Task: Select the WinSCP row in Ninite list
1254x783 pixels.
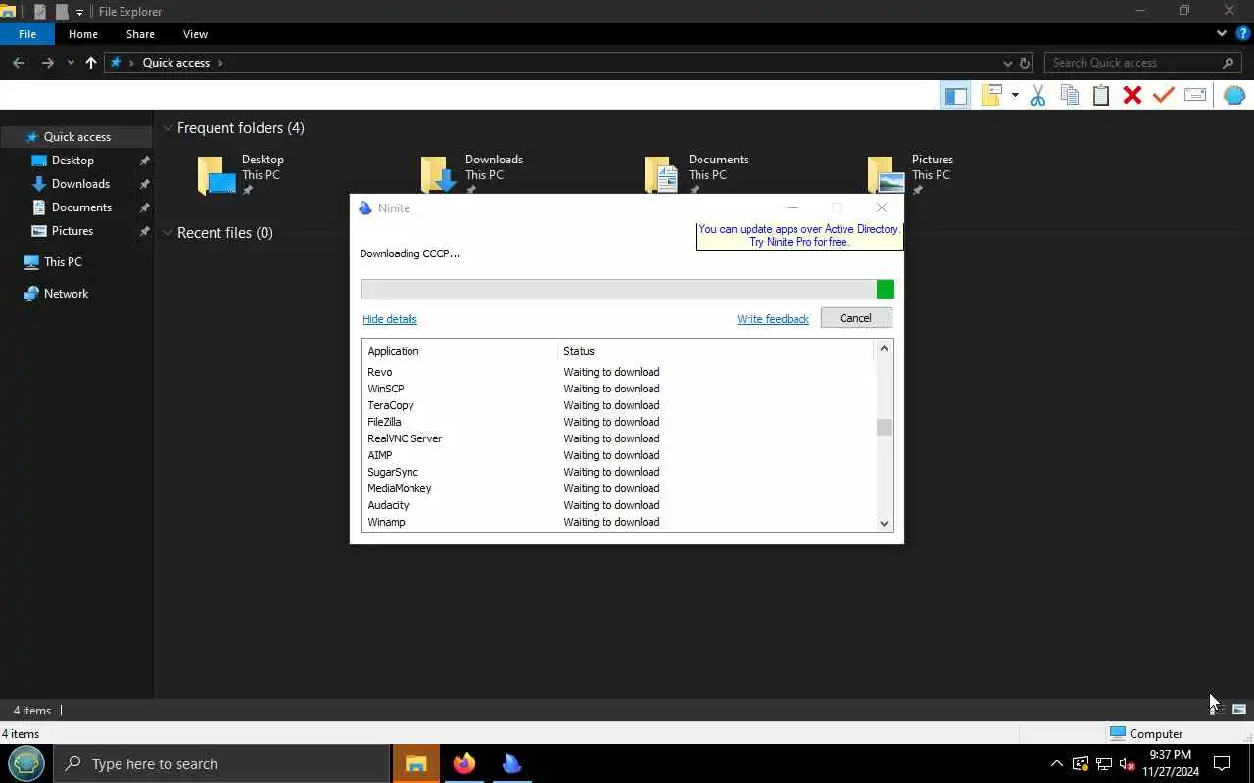Action: (x=617, y=389)
